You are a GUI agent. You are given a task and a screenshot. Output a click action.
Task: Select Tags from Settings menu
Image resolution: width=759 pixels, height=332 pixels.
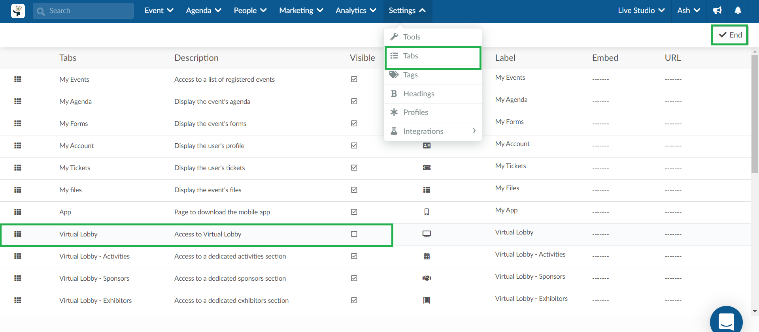(433, 75)
